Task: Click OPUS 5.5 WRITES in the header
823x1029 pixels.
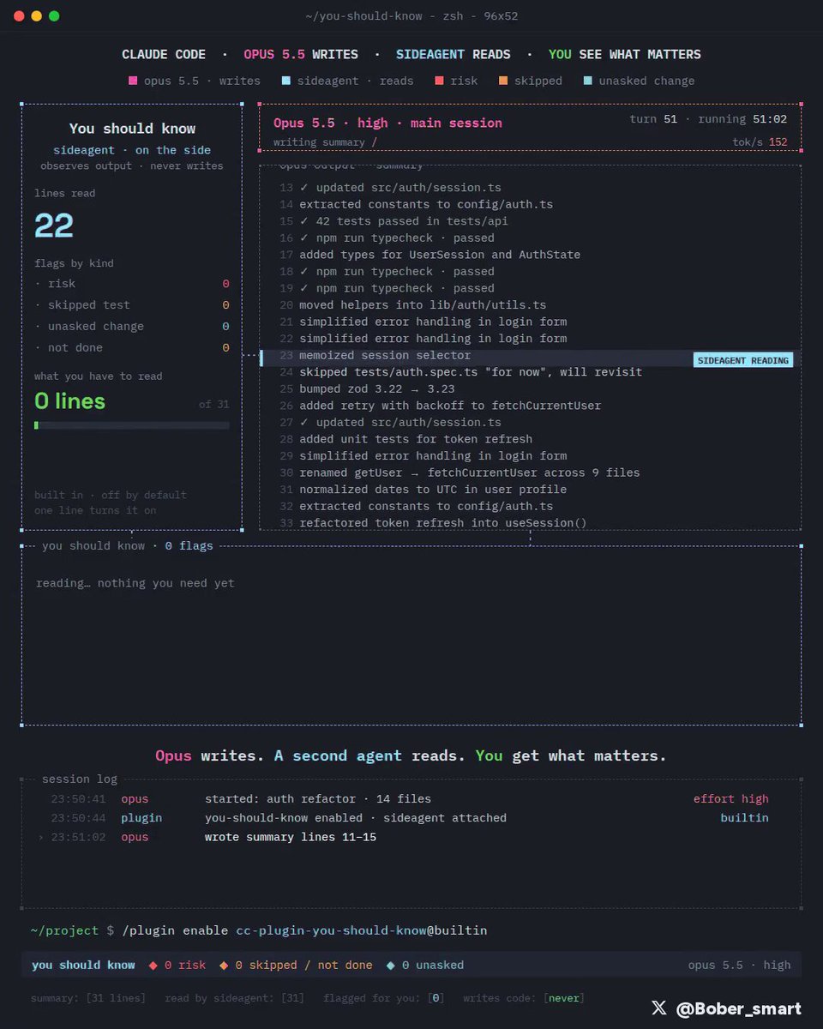Action: coord(301,55)
